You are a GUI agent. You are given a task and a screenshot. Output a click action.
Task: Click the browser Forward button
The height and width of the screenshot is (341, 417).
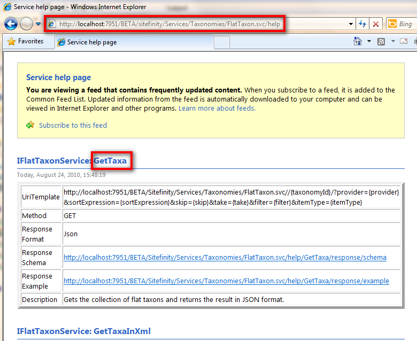(x=26, y=24)
